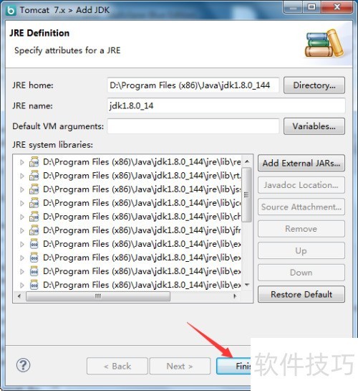Expand the jre\lib\ch library tree node
Screen dimensions: 358x391
(x=22, y=217)
